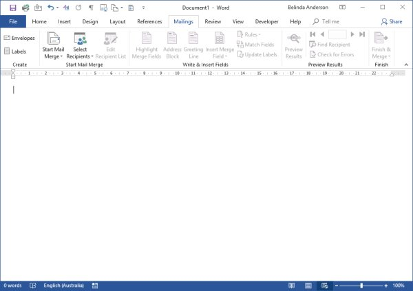The width and height of the screenshot is (413, 291).
Task: Open the Rules dropdown
Action: pos(249,34)
